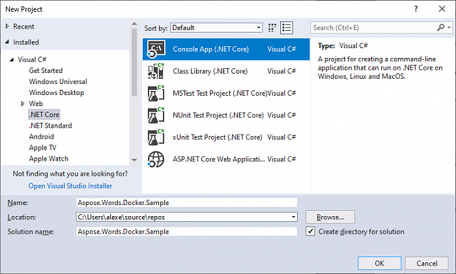
Task: Select the Windows Desktop category
Action: 57,92
